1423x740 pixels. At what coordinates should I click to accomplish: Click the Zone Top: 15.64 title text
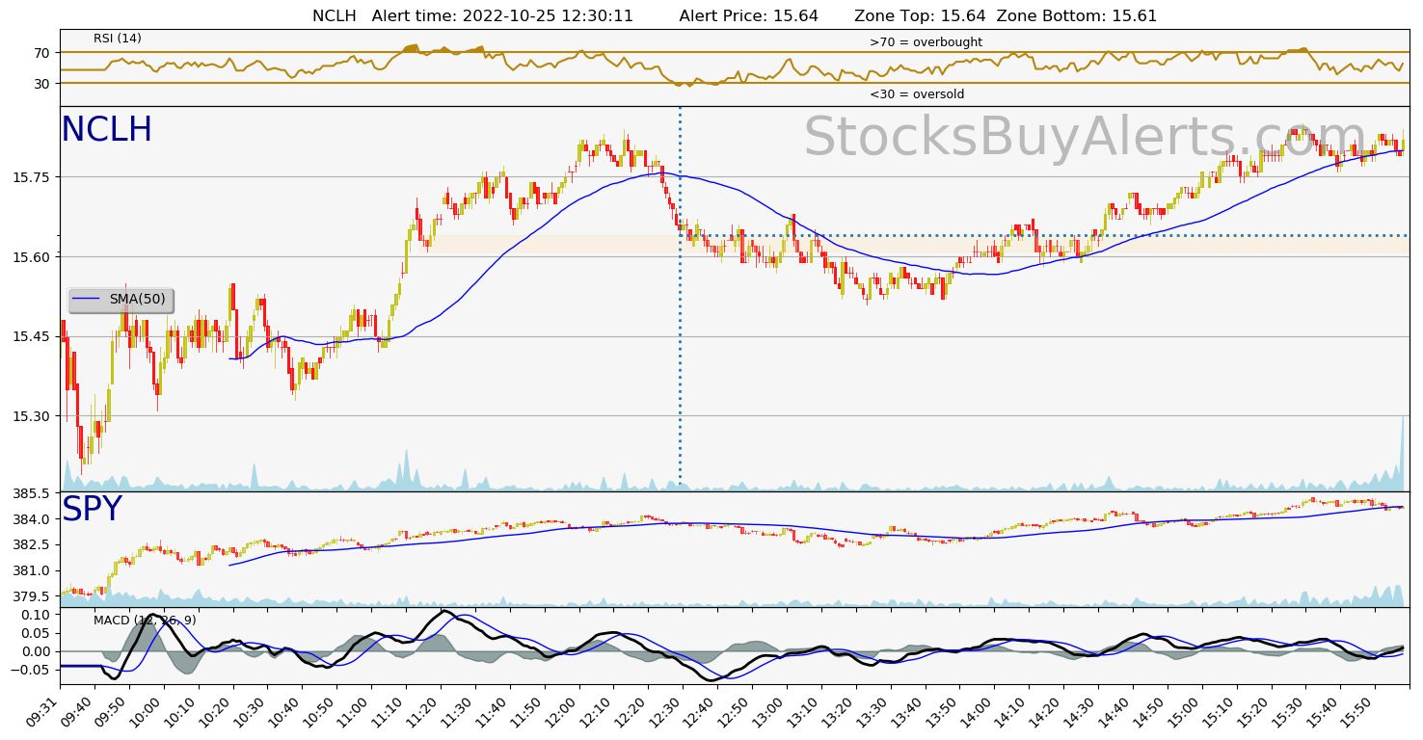919,16
